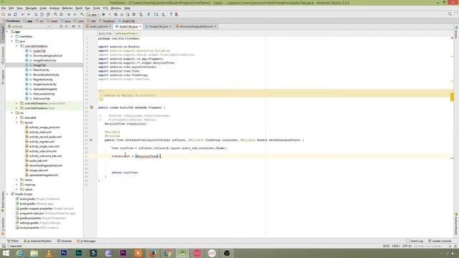Viewport: 459px width, 258px height.
Task: Open app run configuration dropdown
Action: click(x=93, y=14)
